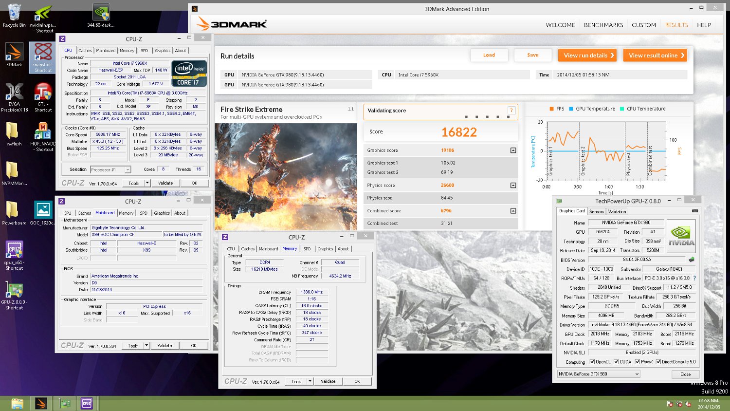Viewport: 730px width, 411px height.
Task: Switch to the Validation tab in GPU-Z
Action: point(617,211)
